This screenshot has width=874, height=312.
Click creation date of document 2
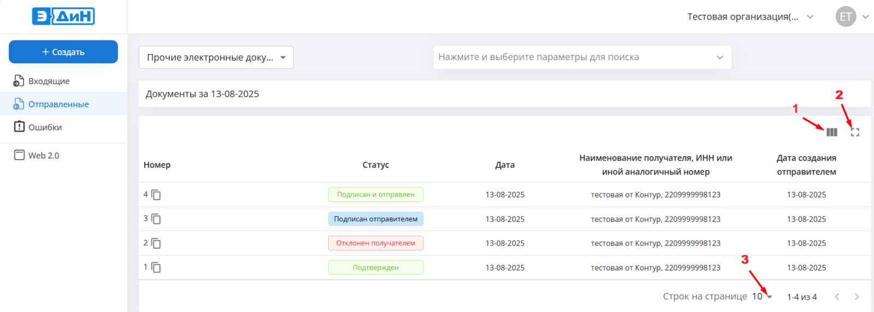point(806,243)
